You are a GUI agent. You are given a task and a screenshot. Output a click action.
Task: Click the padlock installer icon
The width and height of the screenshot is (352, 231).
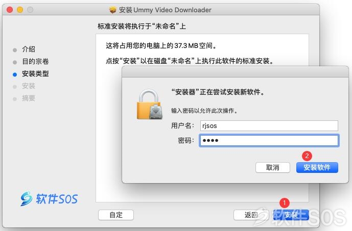[150, 105]
